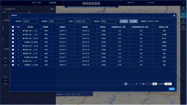Check the checkbox for row 4 中压管线_九区
Screen dimensions: 187x105
[x=13, y=42]
